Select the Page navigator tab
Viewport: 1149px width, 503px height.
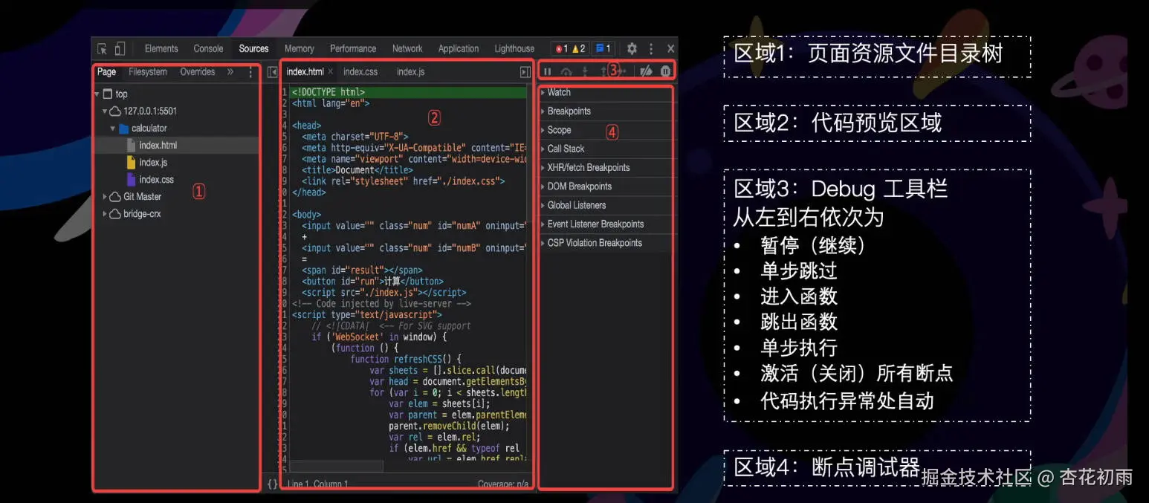106,72
